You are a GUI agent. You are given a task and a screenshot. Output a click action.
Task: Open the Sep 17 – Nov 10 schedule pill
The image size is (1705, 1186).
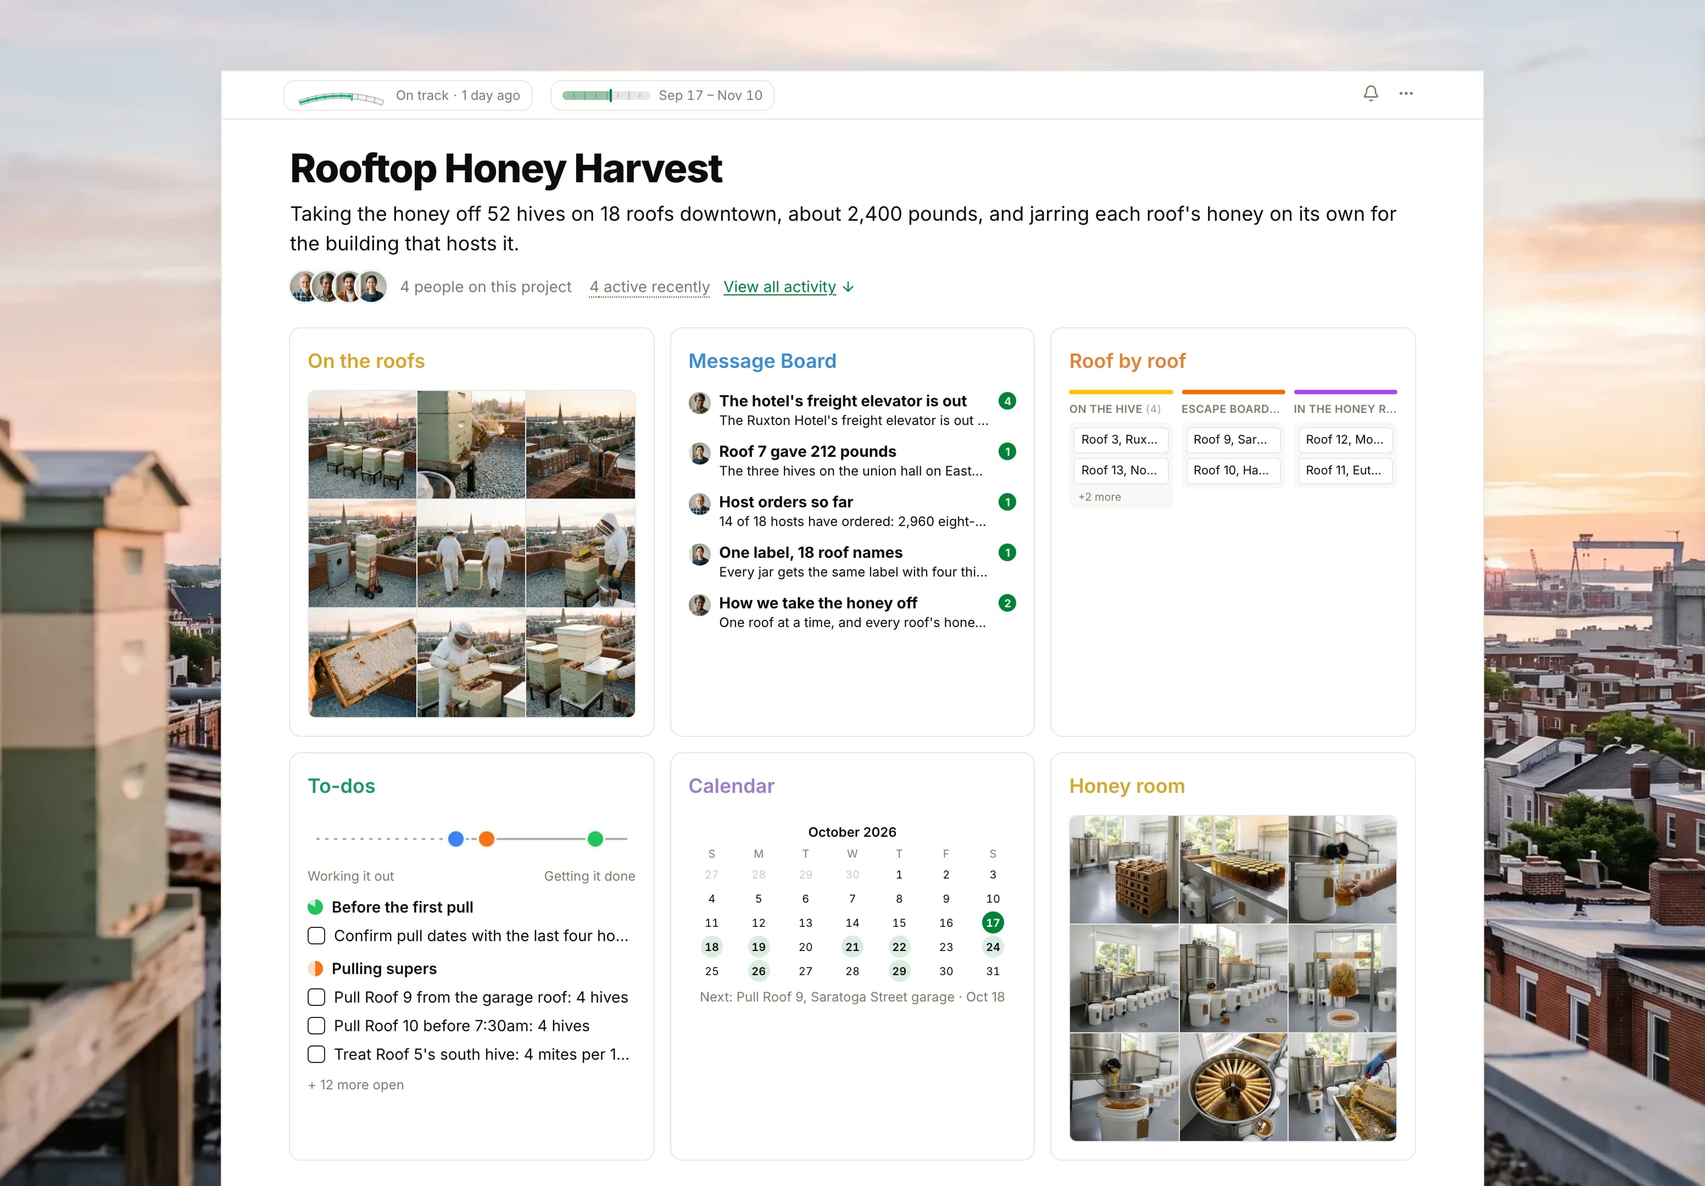(x=662, y=95)
